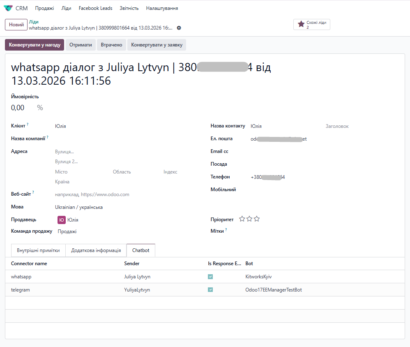Toggle Is Response checkbox in whatsapp row
The height and width of the screenshot is (347, 410).
(210, 277)
